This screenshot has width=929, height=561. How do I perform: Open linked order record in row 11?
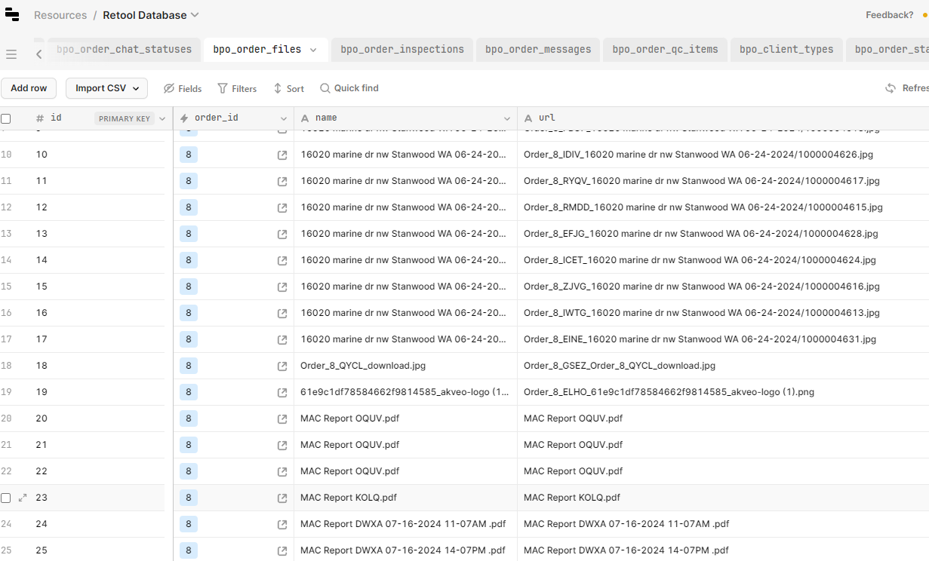pos(282,181)
